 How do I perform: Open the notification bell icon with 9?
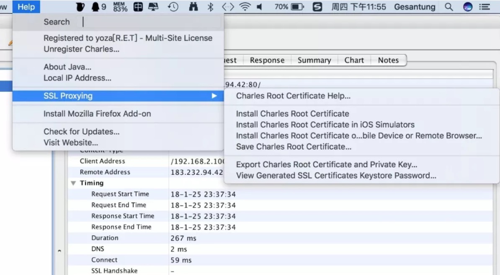pyautogui.click(x=98, y=7)
